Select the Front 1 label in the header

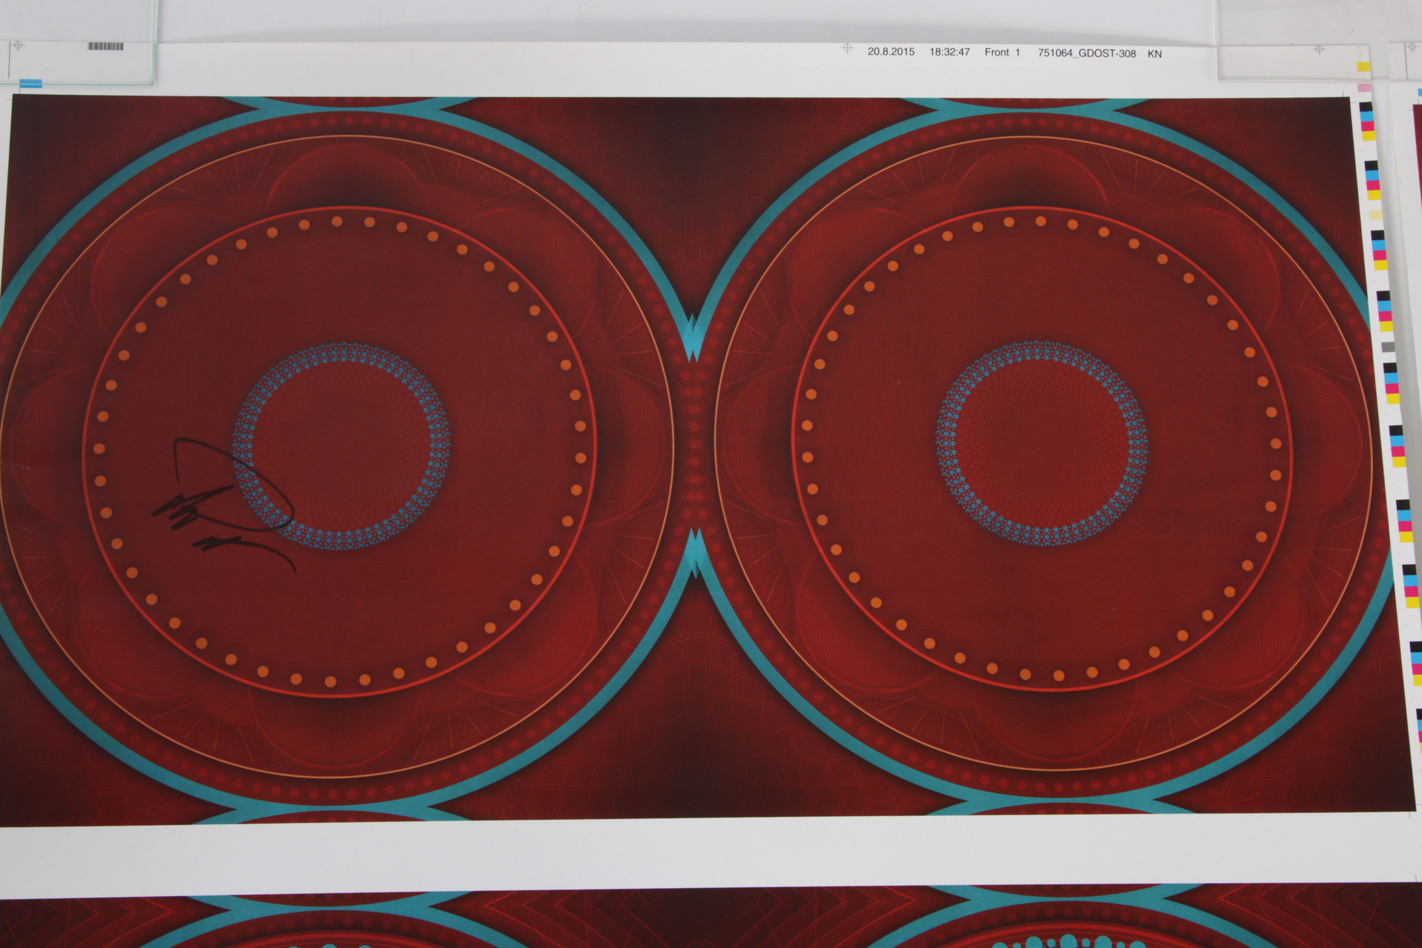point(1002,53)
